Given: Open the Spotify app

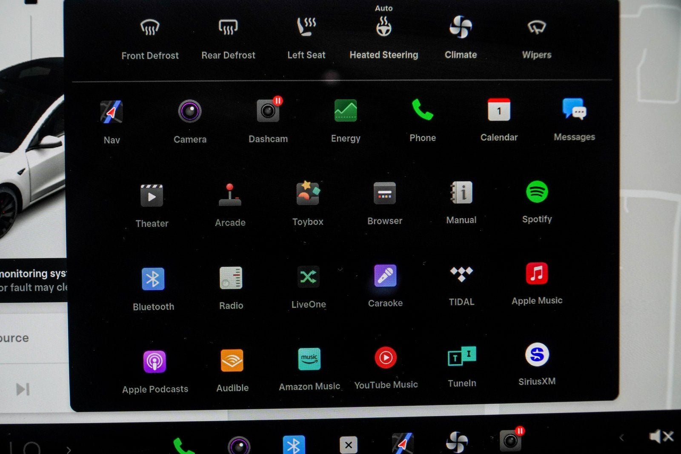Looking at the screenshot, I should coord(537,192).
